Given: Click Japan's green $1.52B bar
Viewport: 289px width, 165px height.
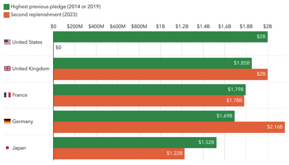Looking at the screenshot, I should pyautogui.click(x=135, y=142).
